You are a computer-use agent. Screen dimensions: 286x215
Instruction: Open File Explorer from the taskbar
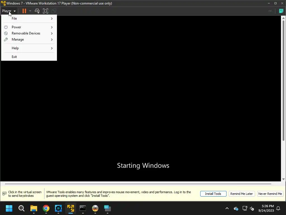pos(34,208)
